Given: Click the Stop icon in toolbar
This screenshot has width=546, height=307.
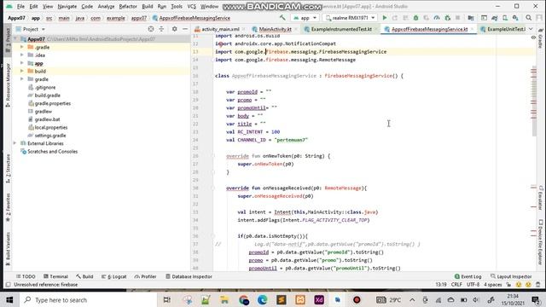Looking at the screenshot, I should tap(458, 18).
